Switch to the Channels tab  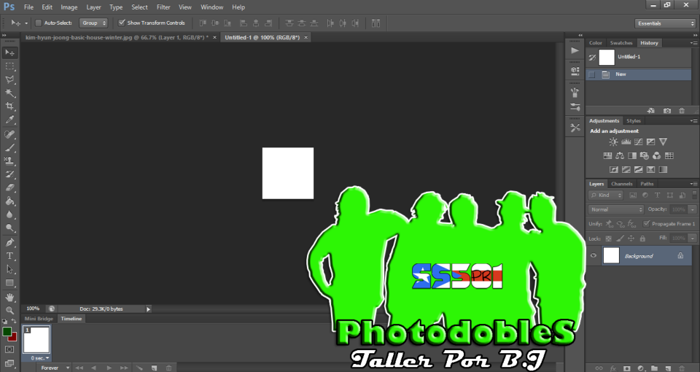click(x=621, y=184)
